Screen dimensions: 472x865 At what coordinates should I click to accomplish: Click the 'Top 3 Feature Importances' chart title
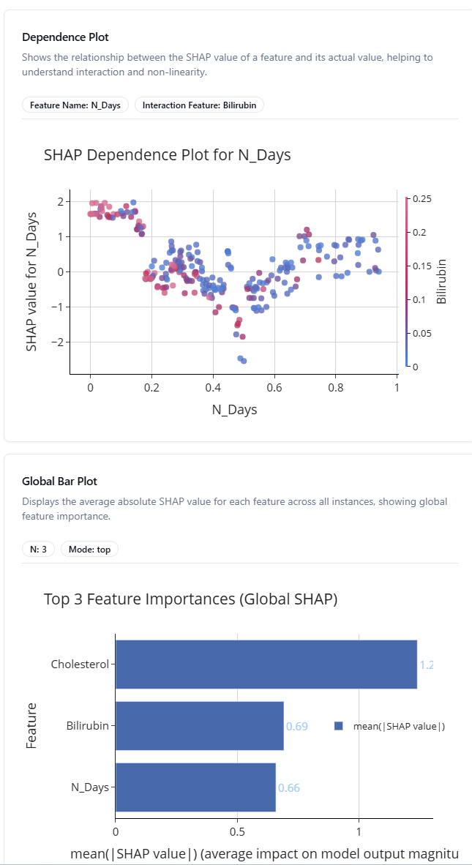[x=190, y=599]
